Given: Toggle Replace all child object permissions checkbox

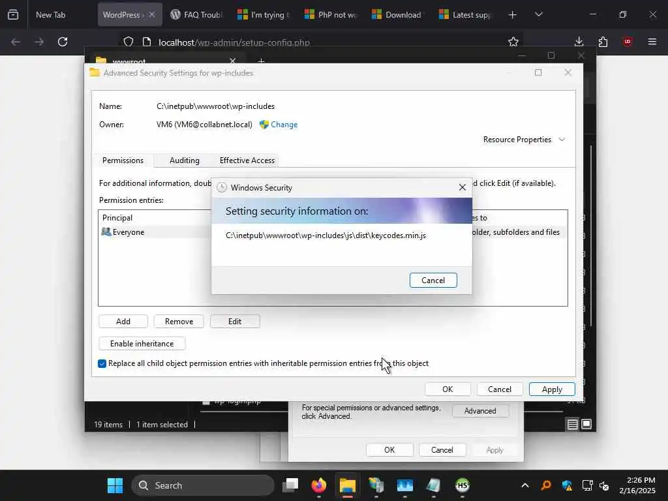Looking at the screenshot, I should (x=102, y=363).
